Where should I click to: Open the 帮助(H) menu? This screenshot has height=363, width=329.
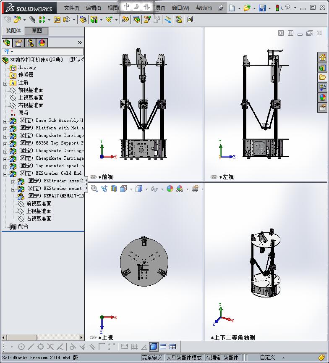[204, 8]
